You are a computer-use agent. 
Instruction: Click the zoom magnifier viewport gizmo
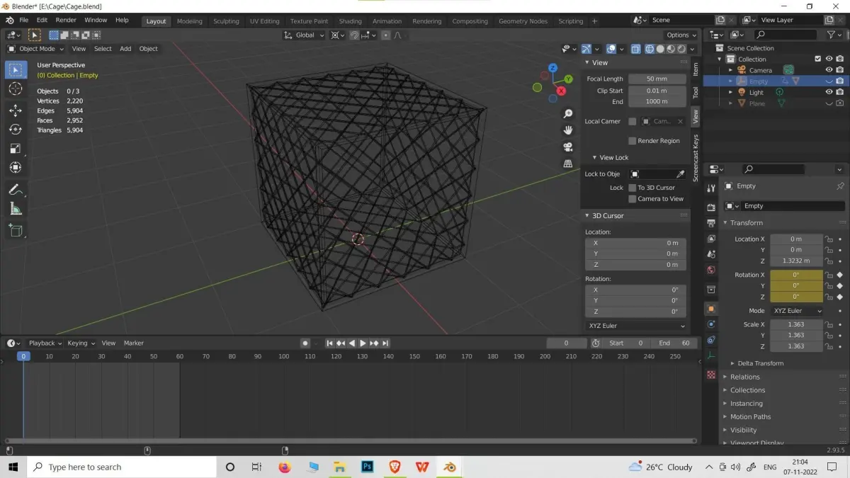(567, 114)
